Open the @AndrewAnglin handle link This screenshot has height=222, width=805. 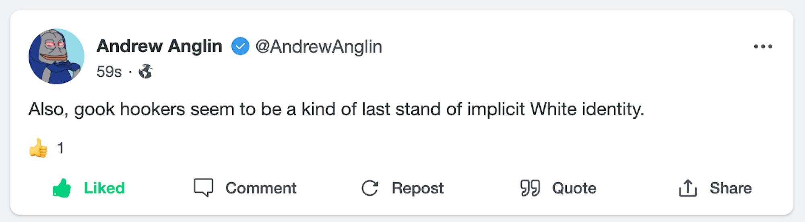click(x=318, y=47)
